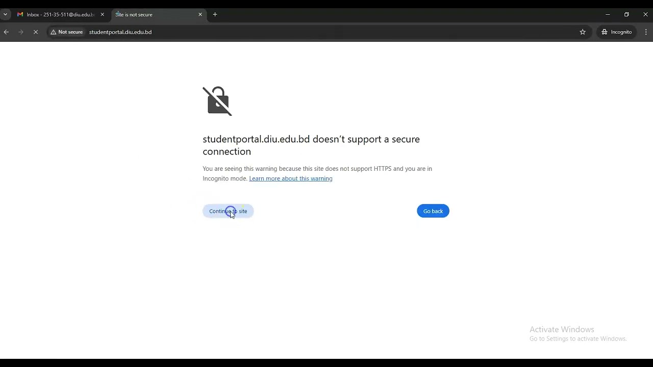Click the Incognito indicator button

click(x=616, y=32)
